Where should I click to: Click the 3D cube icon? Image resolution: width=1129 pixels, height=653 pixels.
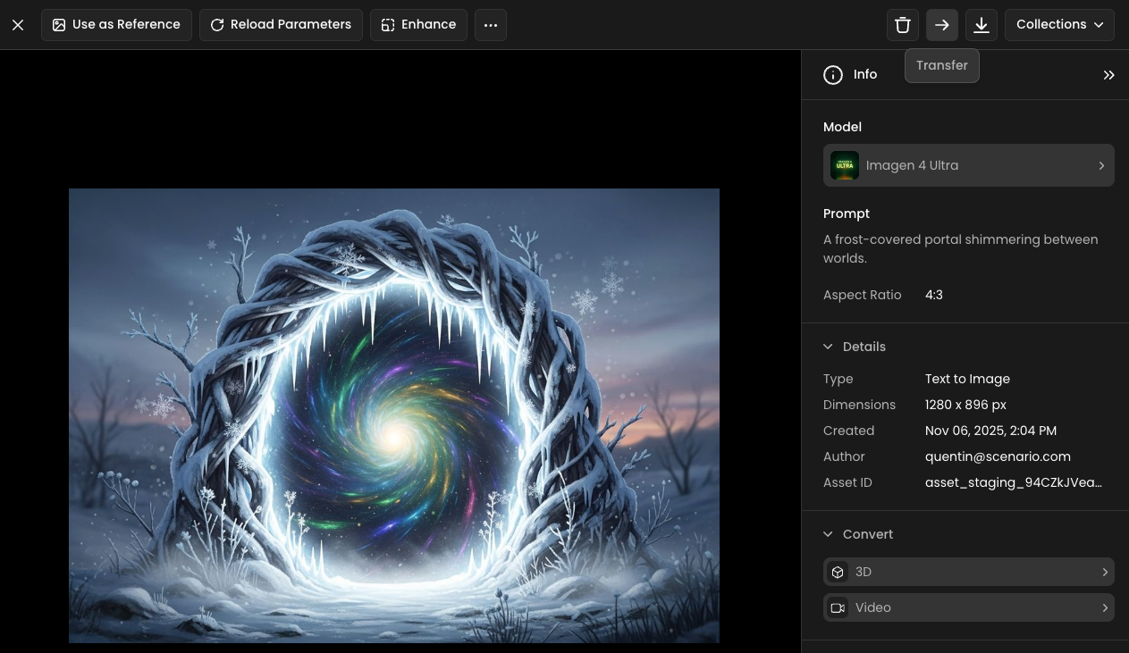[838, 572]
